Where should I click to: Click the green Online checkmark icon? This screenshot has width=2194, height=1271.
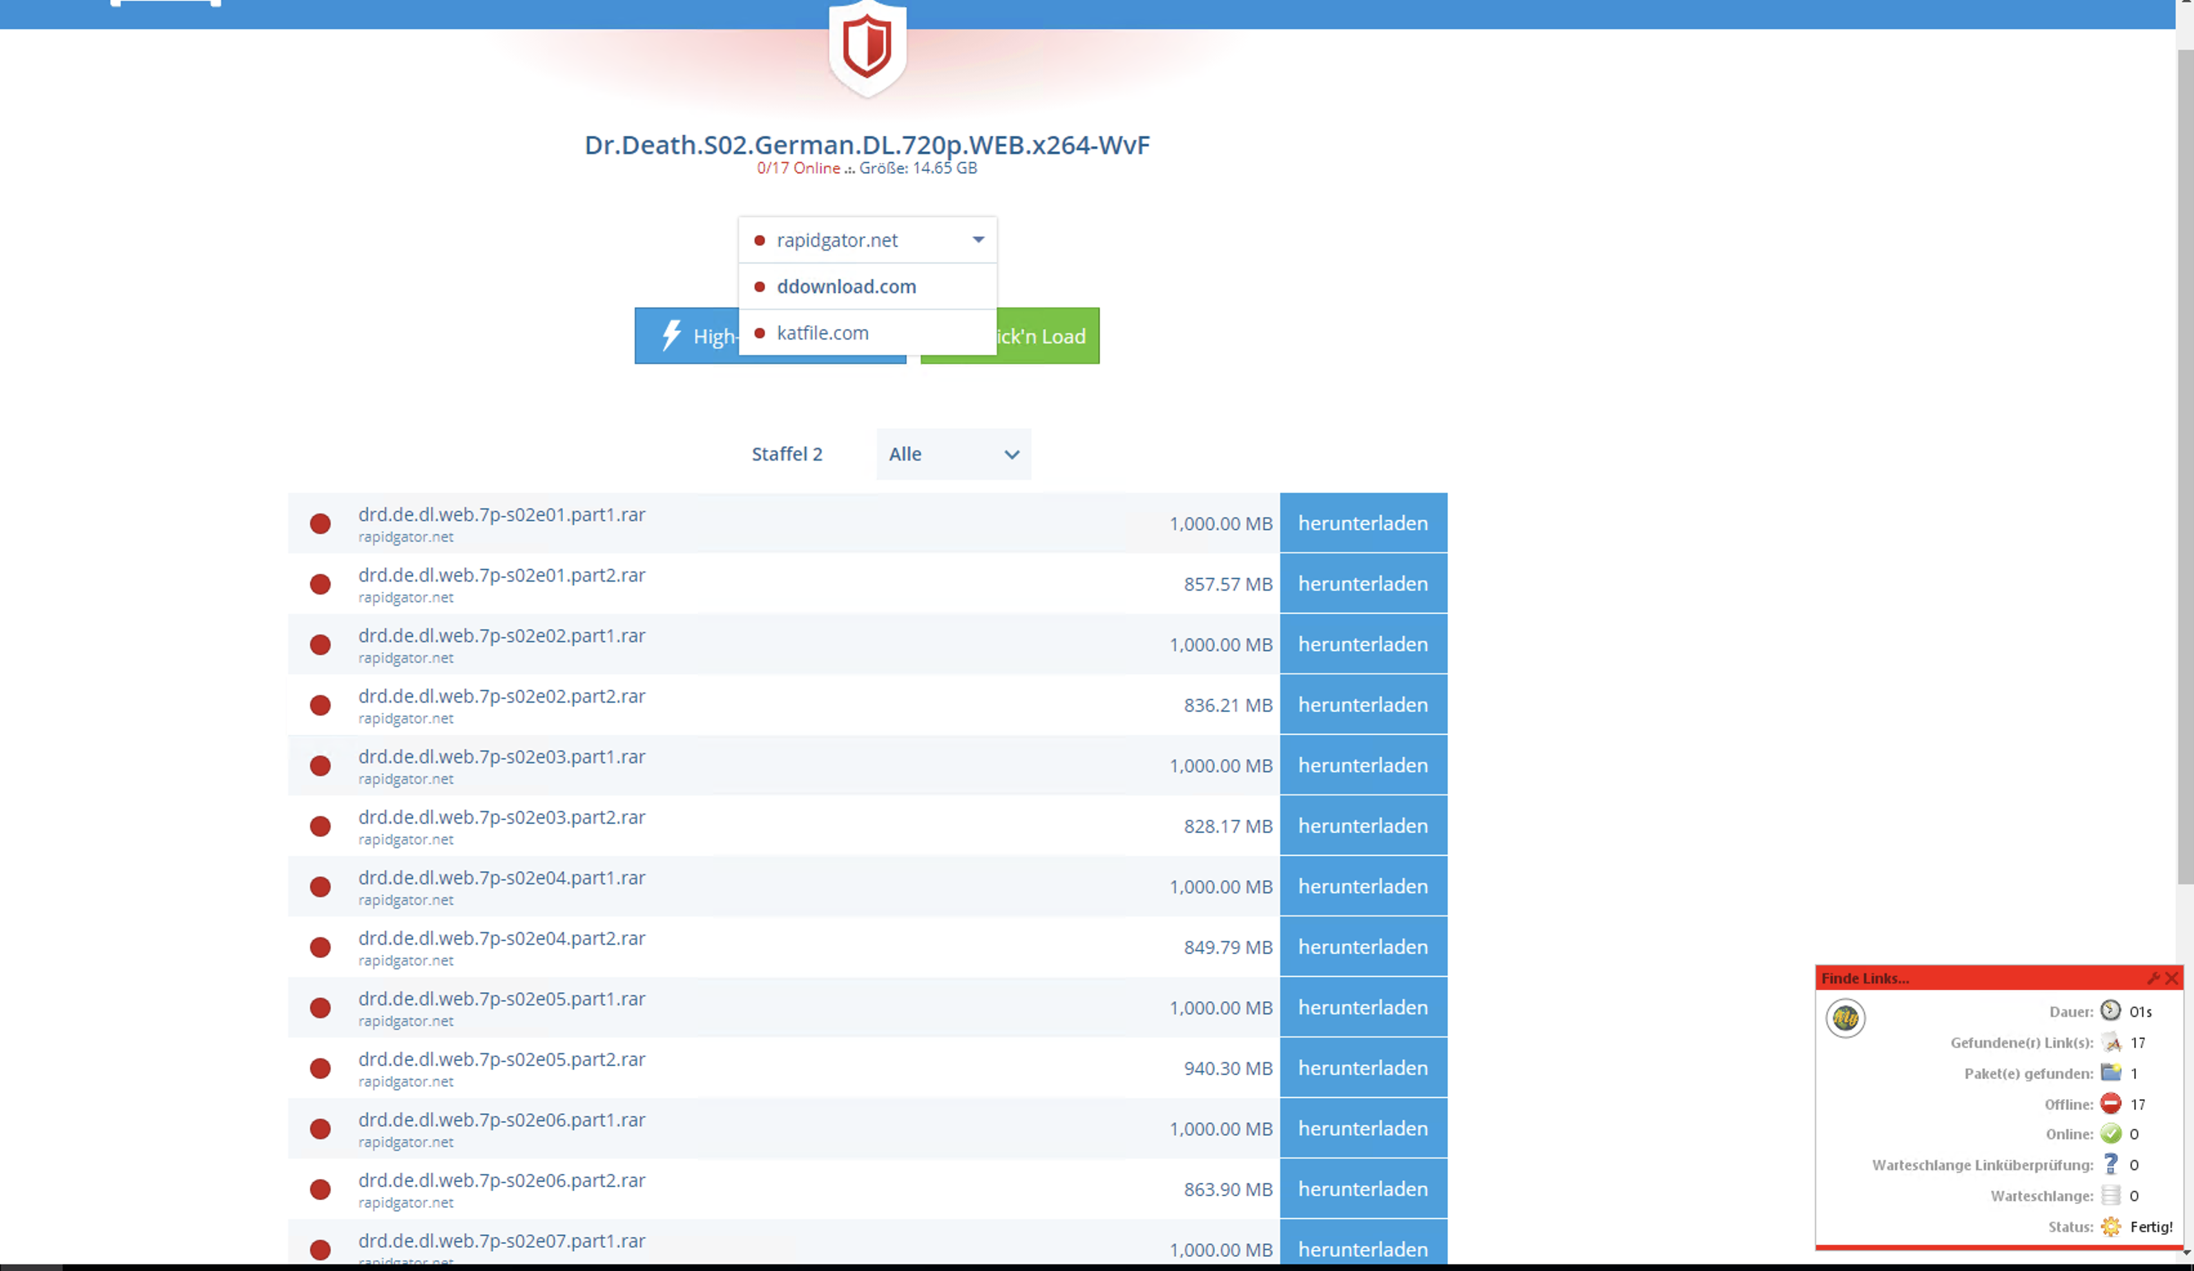(2110, 1133)
